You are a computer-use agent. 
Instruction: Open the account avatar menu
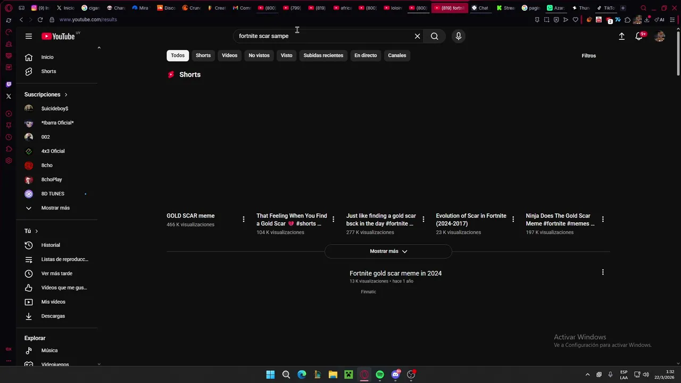[660, 36]
